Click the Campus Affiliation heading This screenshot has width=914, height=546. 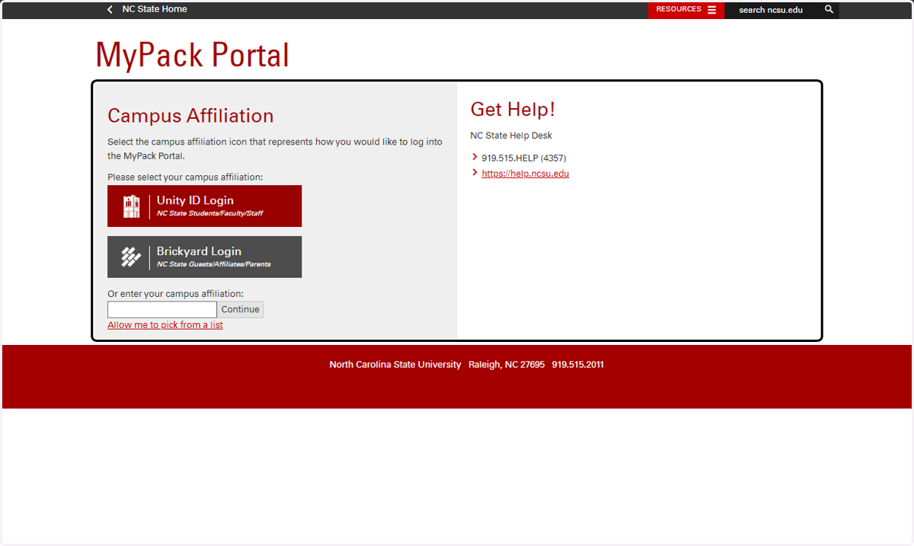(190, 116)
